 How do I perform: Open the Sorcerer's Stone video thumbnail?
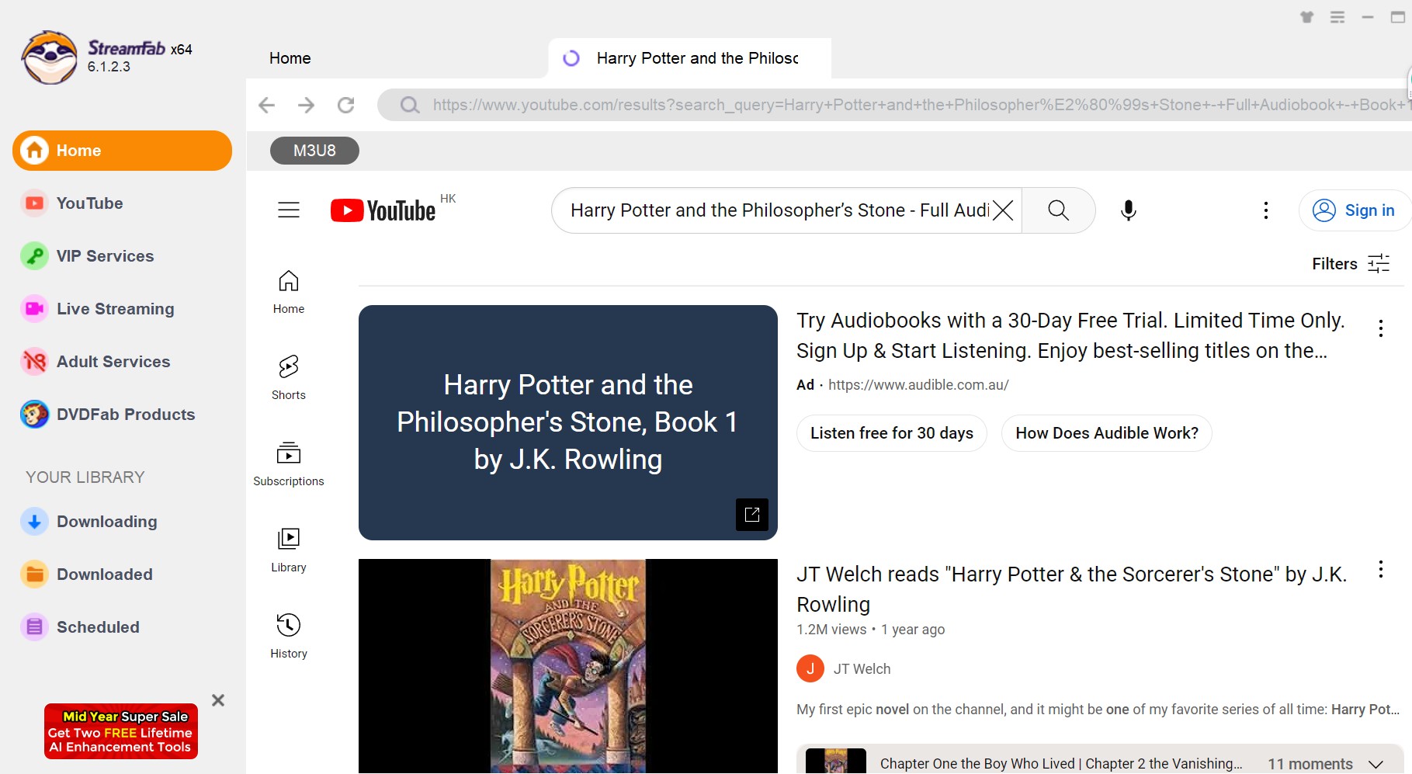tap(568, 666)
